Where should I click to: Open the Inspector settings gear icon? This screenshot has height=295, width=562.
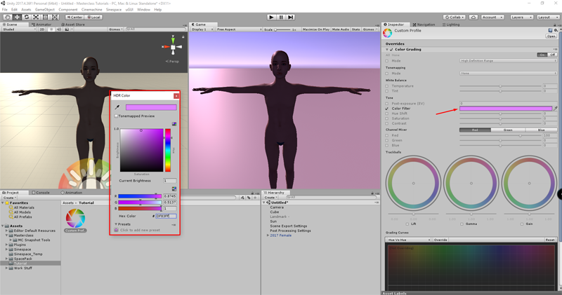point(556,30)
